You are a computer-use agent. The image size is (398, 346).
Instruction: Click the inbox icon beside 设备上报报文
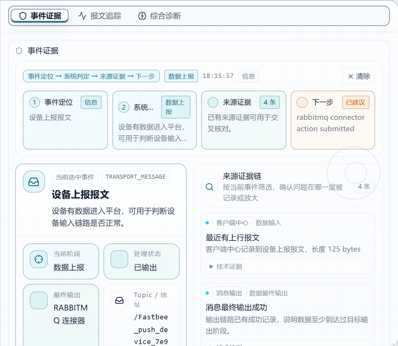point(34,182)
